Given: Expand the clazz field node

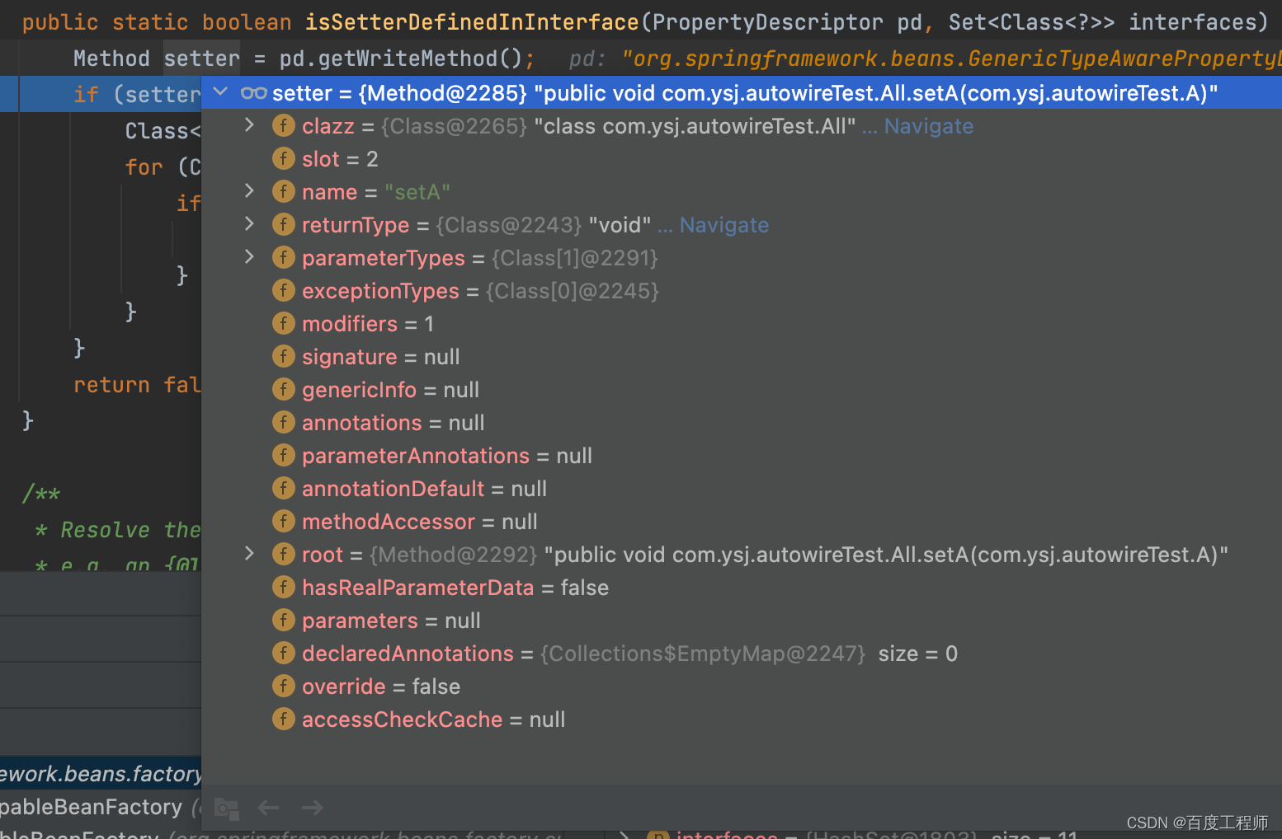Looking at the screenshot, I should tap(249, 125).
